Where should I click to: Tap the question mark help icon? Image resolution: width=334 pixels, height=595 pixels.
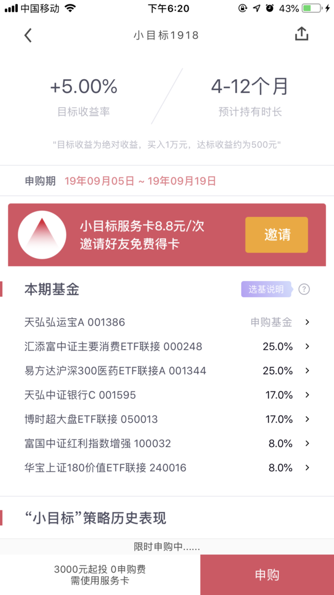[x=304, y=289]
